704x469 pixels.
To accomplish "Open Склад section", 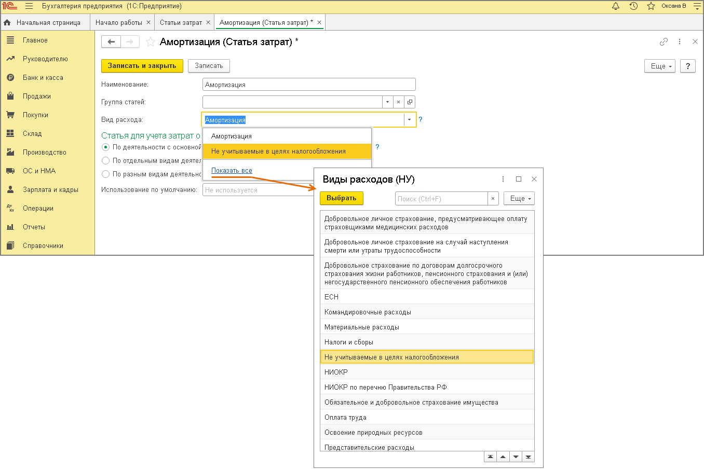I will [x=47, y=133].
